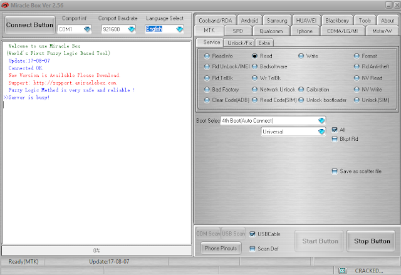Screen dimensions: 401x275
Task: Select the Rd TelBk radio option
Action: click(x=219, y=78)
